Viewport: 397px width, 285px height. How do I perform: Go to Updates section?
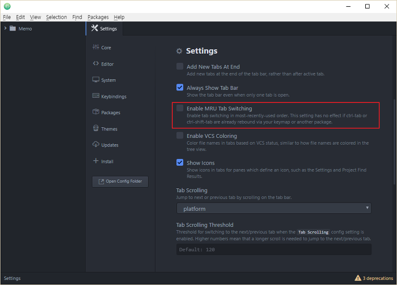pyautogui.click(x=109, y=145)
